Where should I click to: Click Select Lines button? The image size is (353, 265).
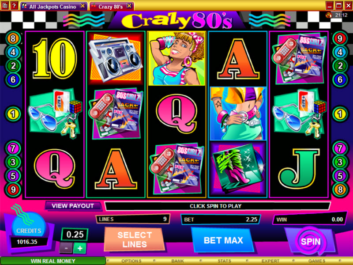click(135, 239)
